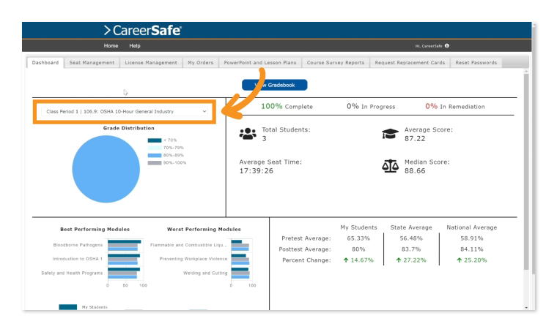Open the class period course dropdown

pyautogui.click(x=125, y=112)
